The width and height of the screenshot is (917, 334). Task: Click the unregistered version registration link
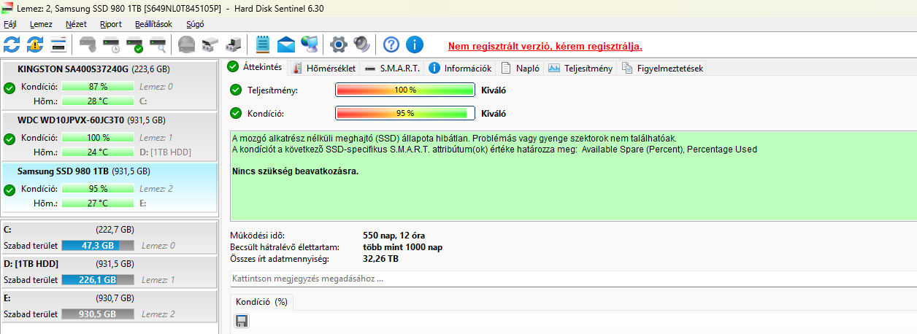[x=545, y=46]
